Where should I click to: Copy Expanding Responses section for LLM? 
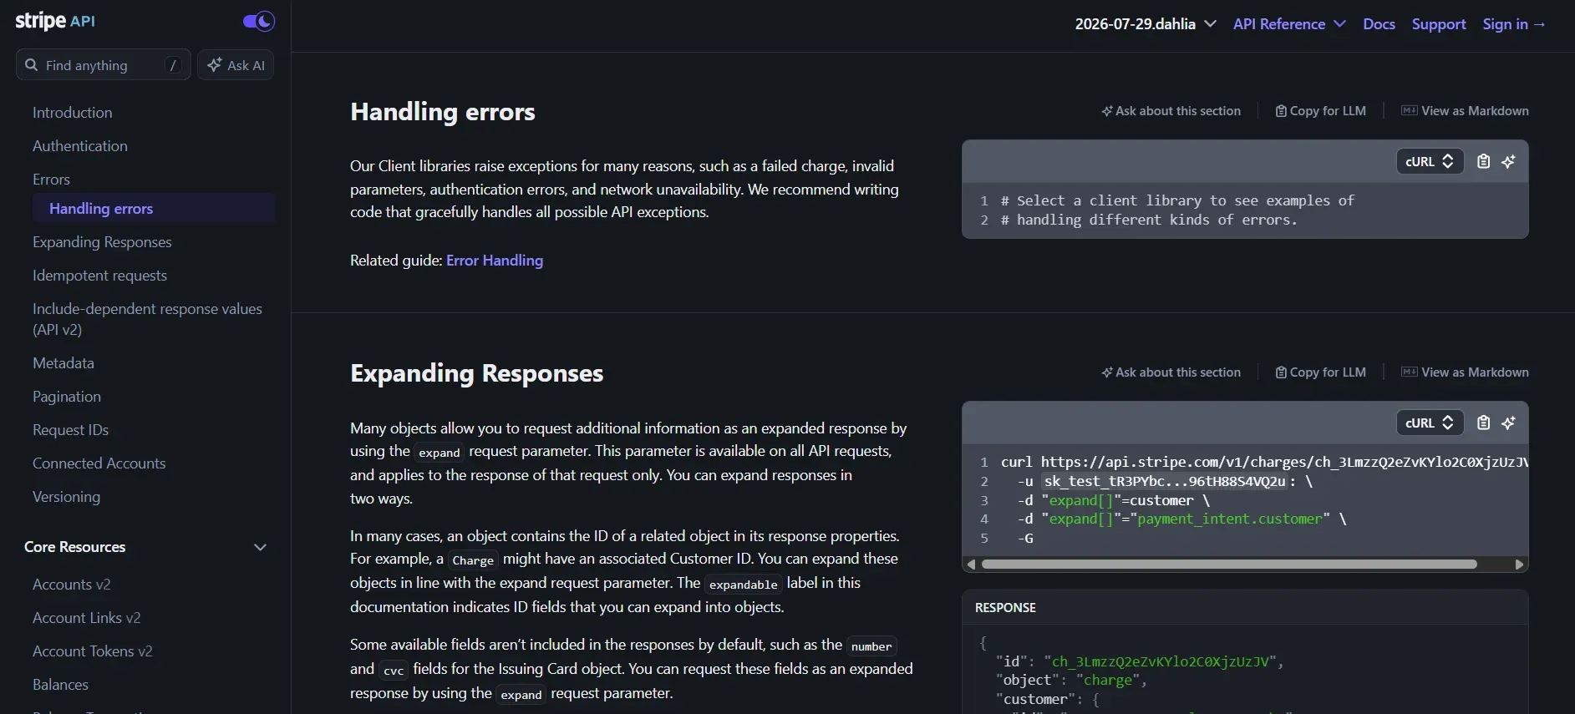click(x=1320, y=372)
